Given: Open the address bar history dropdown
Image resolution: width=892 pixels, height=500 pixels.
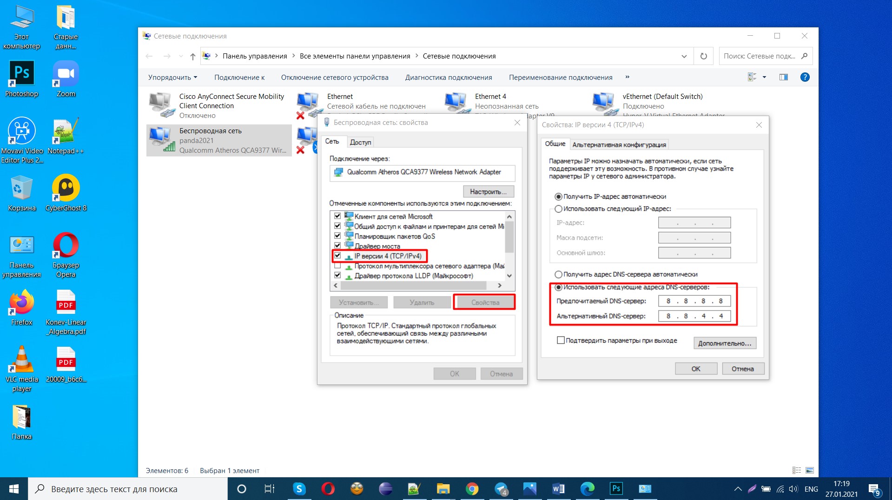Looking at the screenshot, I should point(684,56).
